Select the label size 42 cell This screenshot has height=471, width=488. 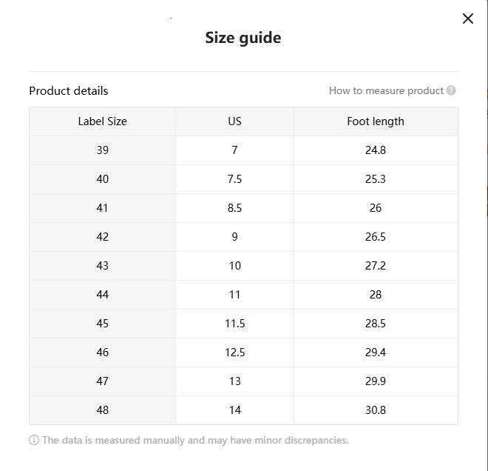[x=102, y=237]
